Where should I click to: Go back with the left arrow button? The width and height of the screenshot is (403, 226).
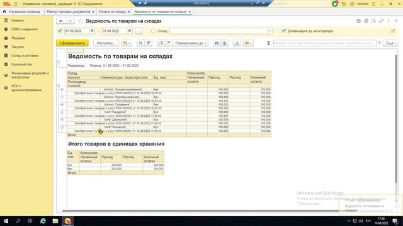pyautogui.click(x=61, y=21)
